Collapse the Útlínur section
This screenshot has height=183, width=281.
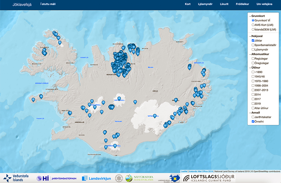pos(255,68)
